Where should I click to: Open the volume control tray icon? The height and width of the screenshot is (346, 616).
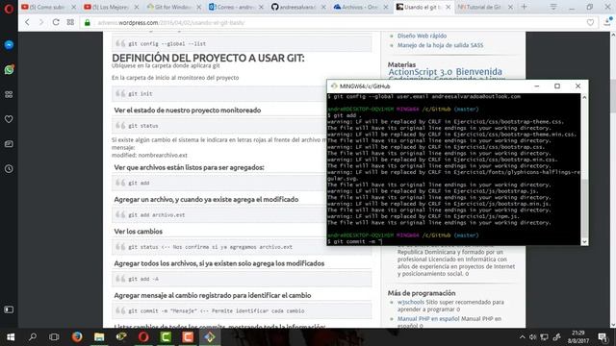(x=532, y=337)
